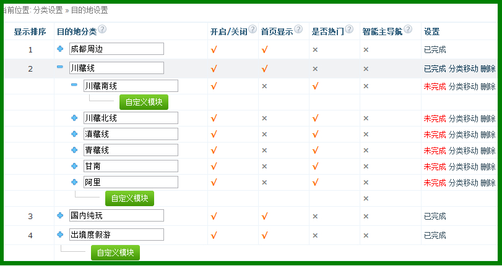Click the 国内纯玩 name input field

(x=116, y=215)
